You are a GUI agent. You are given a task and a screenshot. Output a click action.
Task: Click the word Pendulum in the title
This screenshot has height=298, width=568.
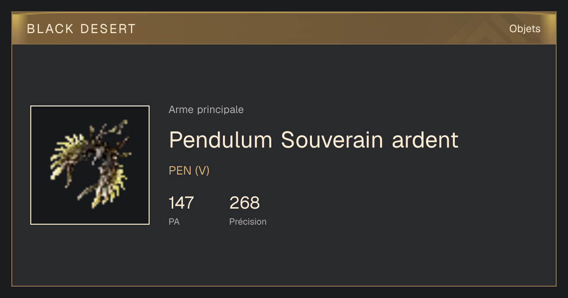pos(221,140)
